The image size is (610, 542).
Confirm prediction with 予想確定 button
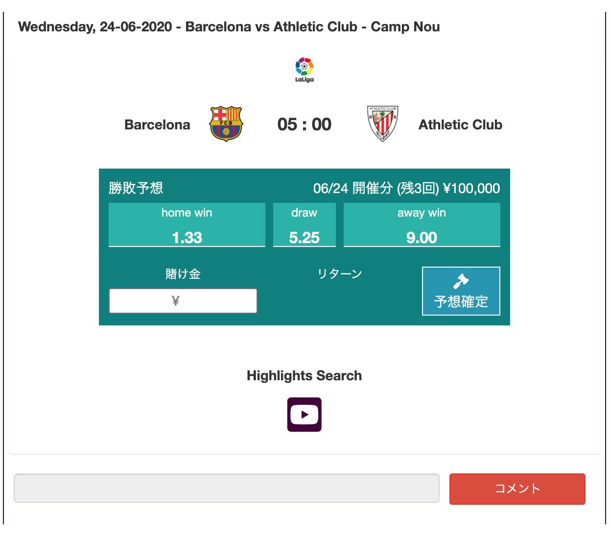tap(461, 291)
